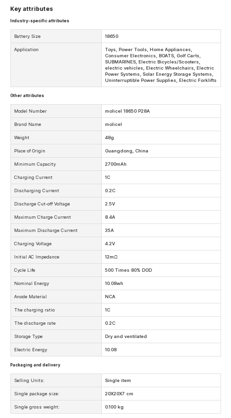The image size is (231, 418).
Task: Select the Key attributes heading
Action: pyautogui.click(x=31, y=9)
